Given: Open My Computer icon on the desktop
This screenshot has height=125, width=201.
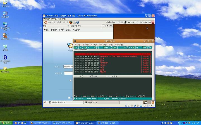Looking at the screenshot, I should click(5, 14).
